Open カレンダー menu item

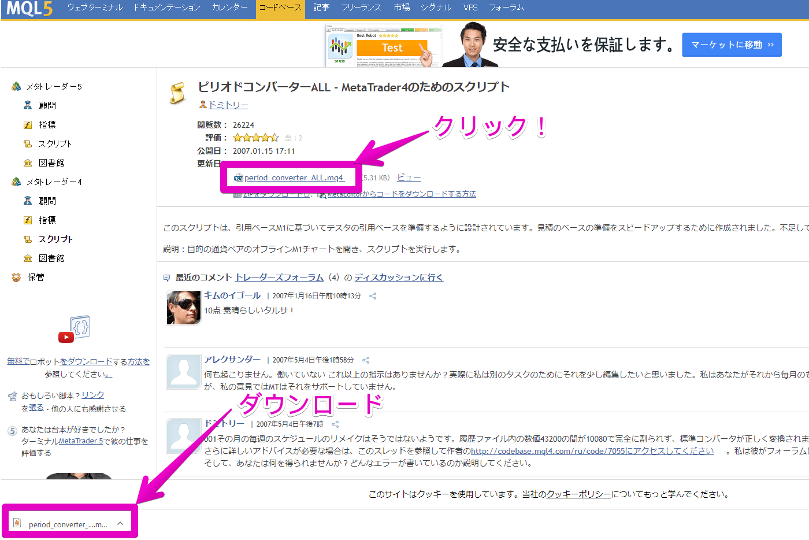229,8
